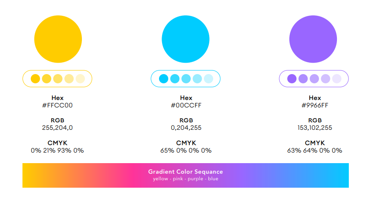The image size is (366, 214).
Task: Click the #9966FF hex code text
Action: pyautogui.click(x=314, y=105)
